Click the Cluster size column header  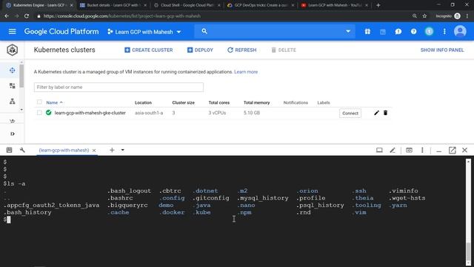[183, 102]
